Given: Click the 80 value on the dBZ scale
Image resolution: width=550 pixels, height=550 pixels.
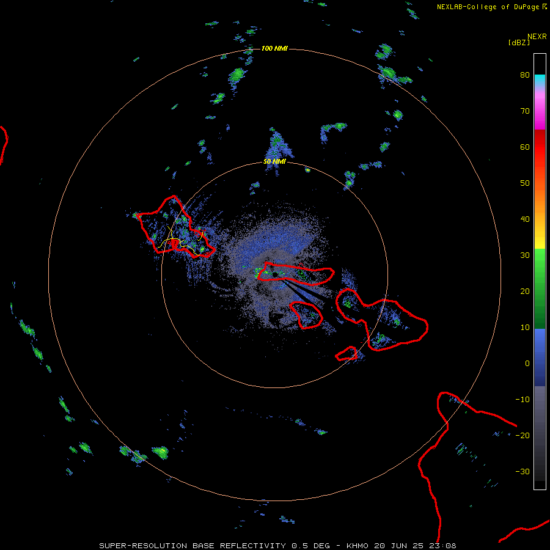Looking at the screenshot, I should (525, 75).
